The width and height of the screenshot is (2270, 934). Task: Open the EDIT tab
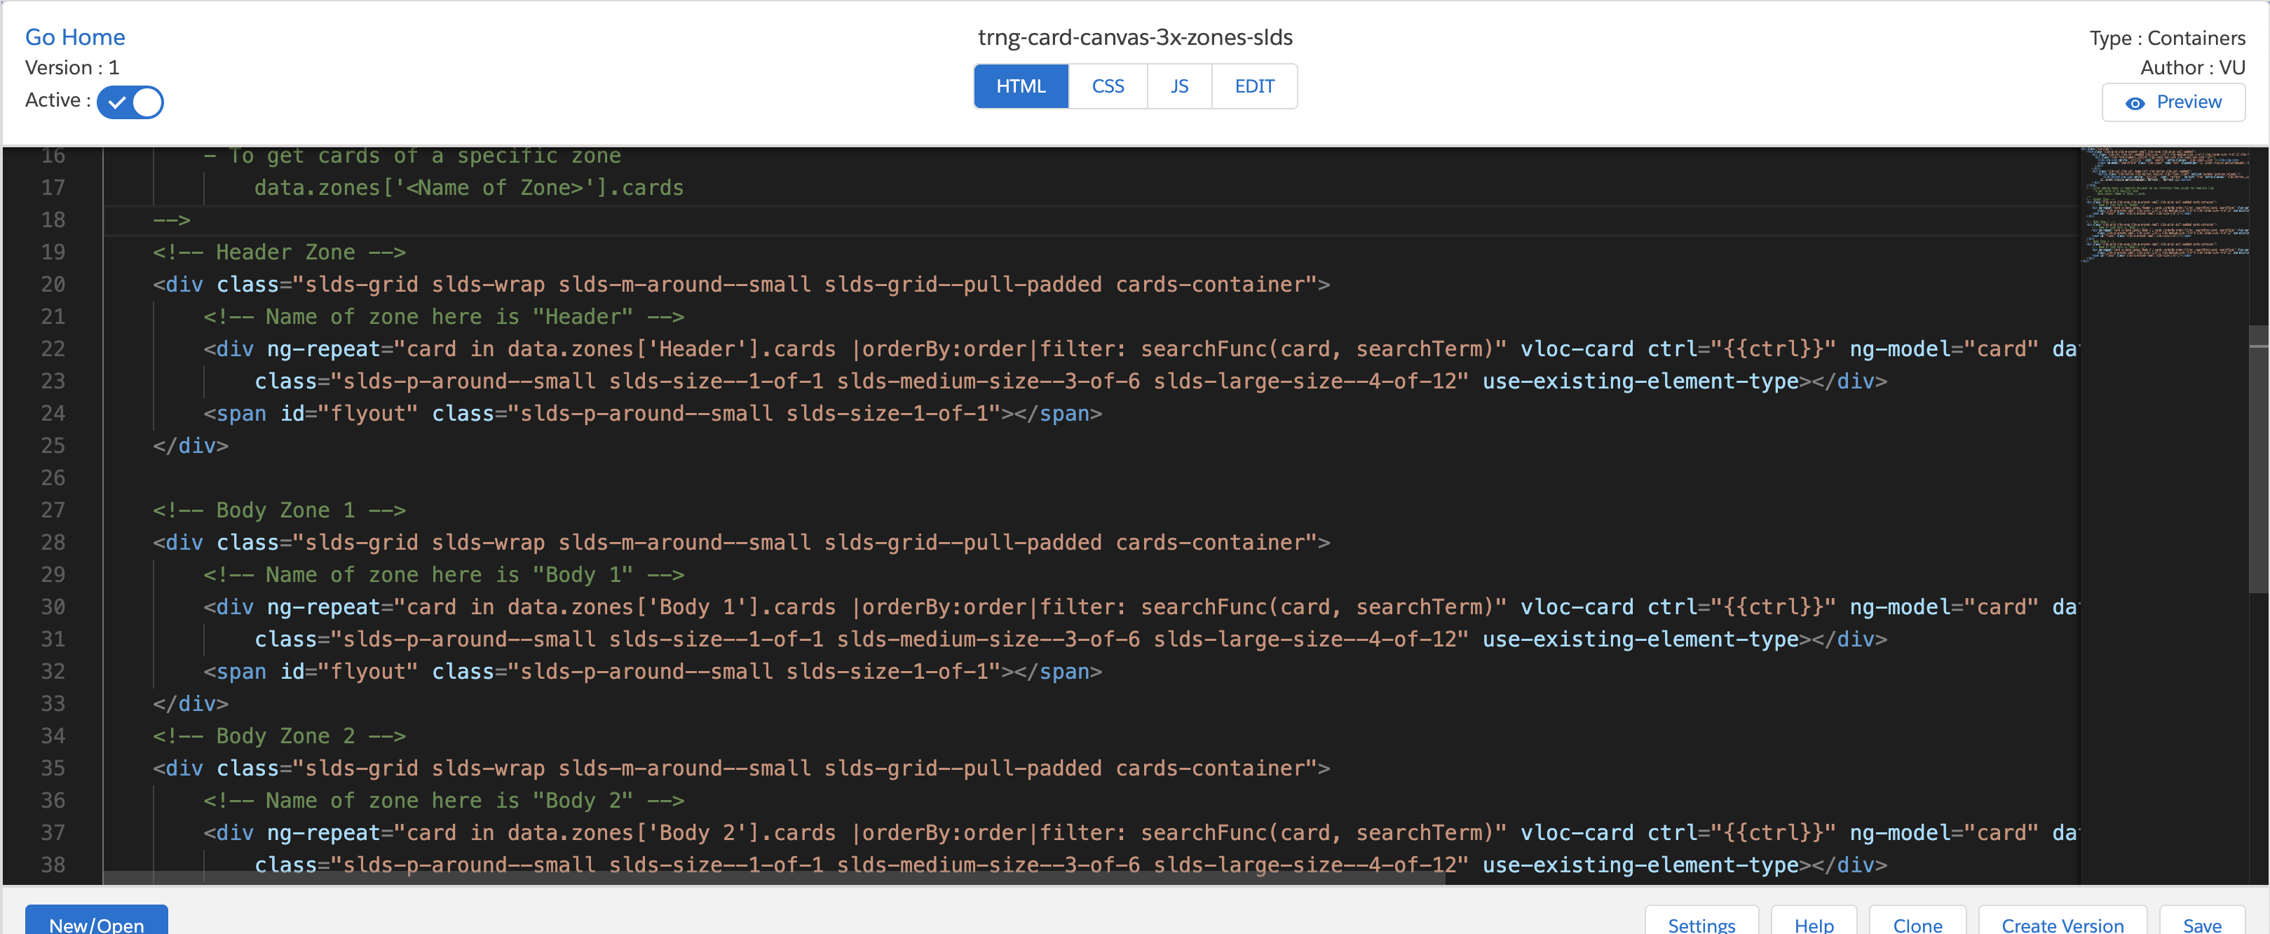pyautogui.click(x=1254, y=86)
